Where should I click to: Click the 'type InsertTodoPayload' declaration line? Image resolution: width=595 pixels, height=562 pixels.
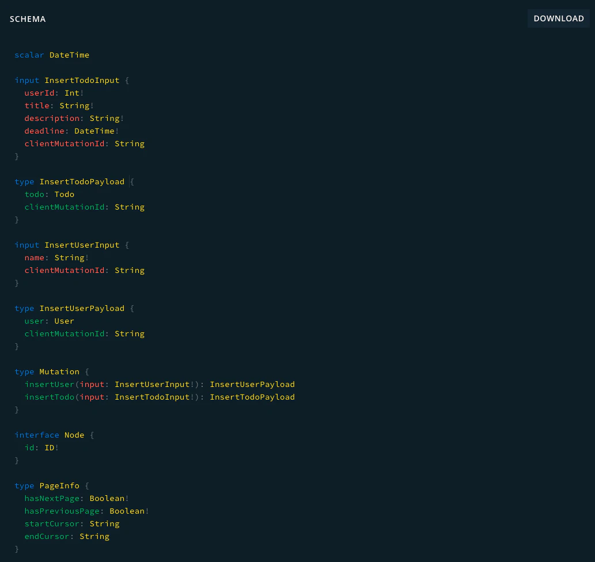coord(74,182)
